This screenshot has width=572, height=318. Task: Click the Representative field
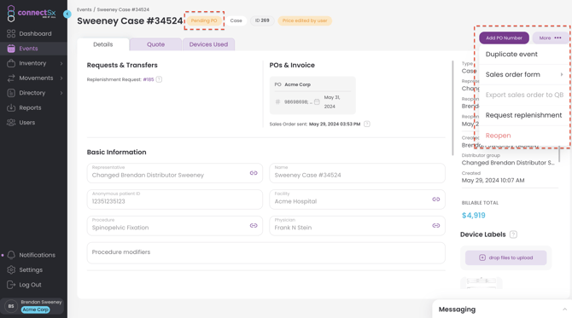175,173
